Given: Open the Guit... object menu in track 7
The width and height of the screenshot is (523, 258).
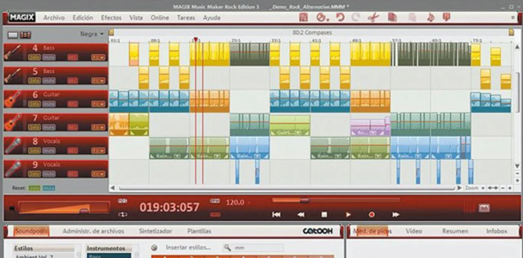Looking at the screenshot, I should [x=298, y=133].
